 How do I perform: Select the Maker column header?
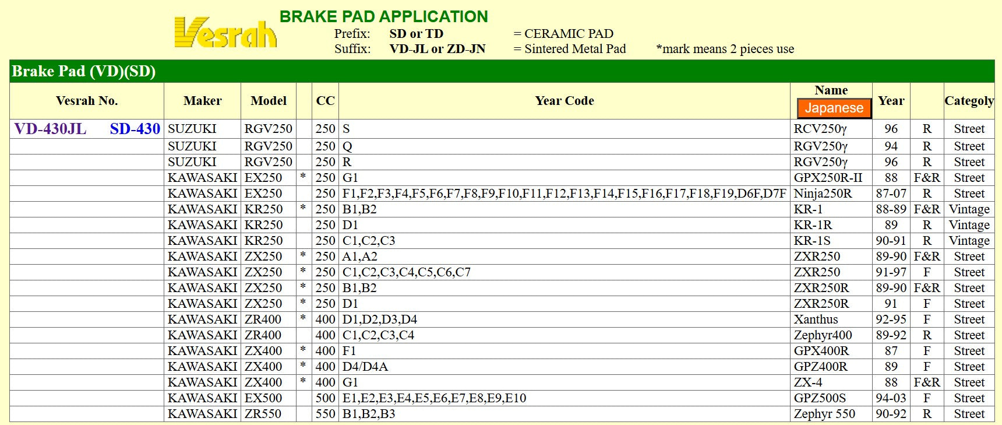click(x=202, y=101)
